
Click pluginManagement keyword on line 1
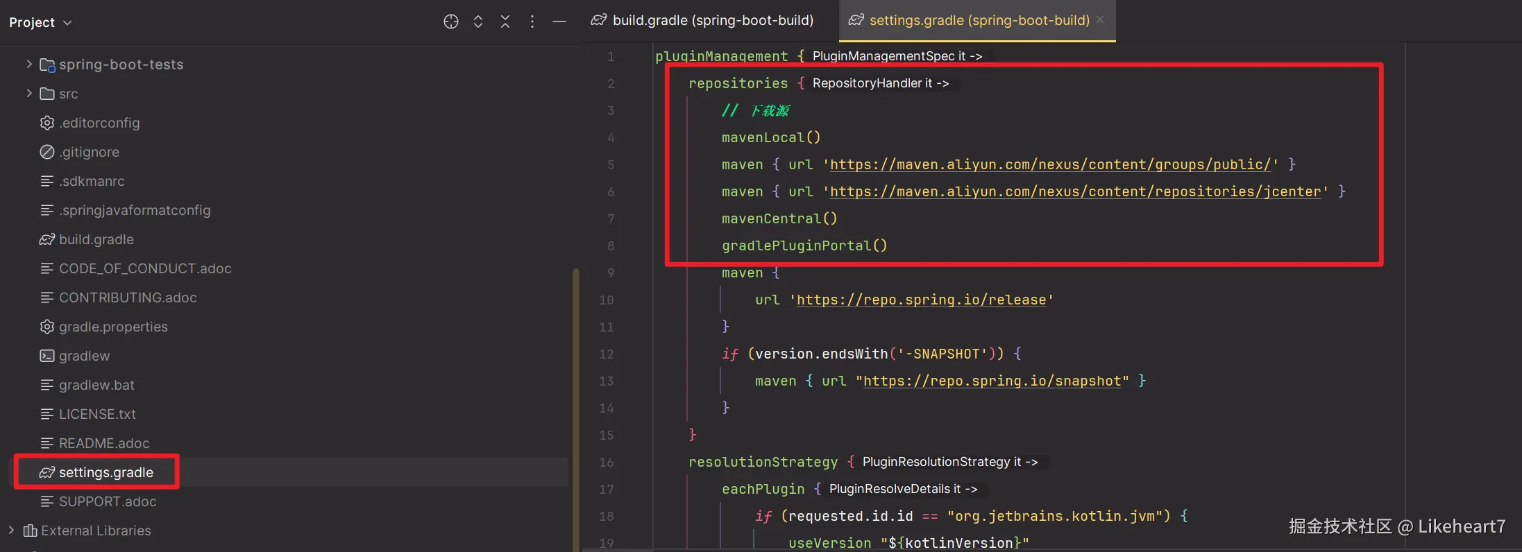coord(721,56)
